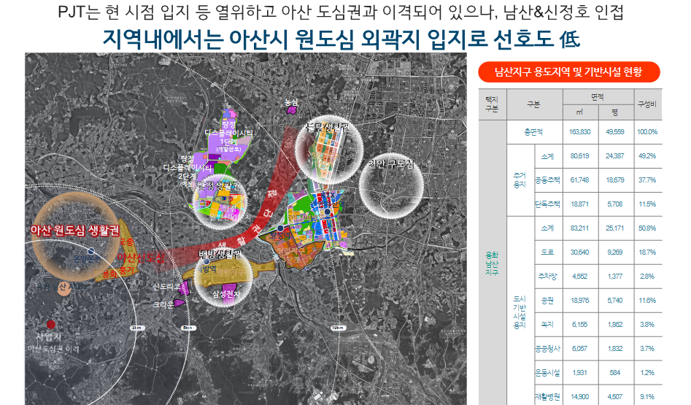The height and width of the screenshot is (405, 691).
Task: Click the 평 sub-header cell
Action: pyautogui.click(x=615, y=112)
